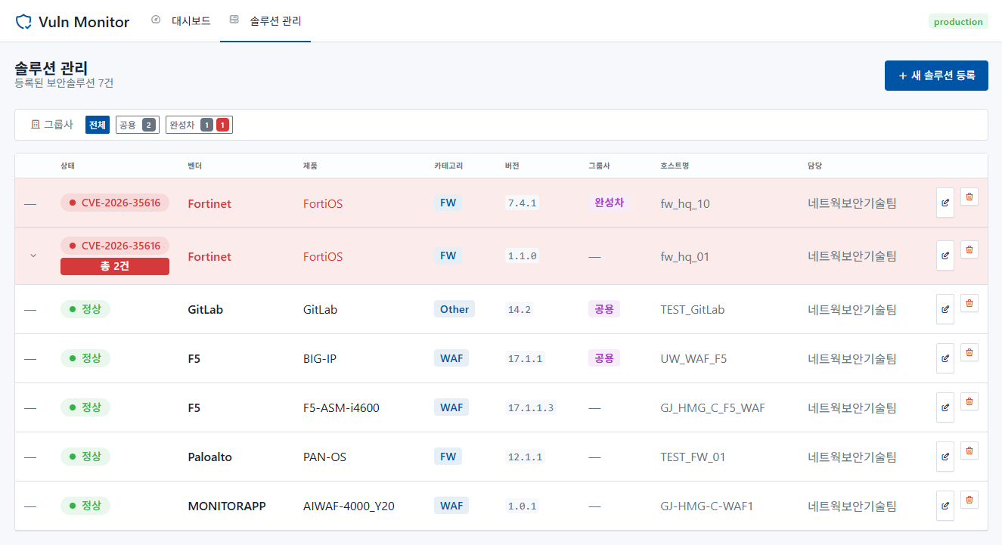Edit the GJ-HMG-C-WAF1 solution
This screenshot has width=1002, height=545.
tap(945, 506)
